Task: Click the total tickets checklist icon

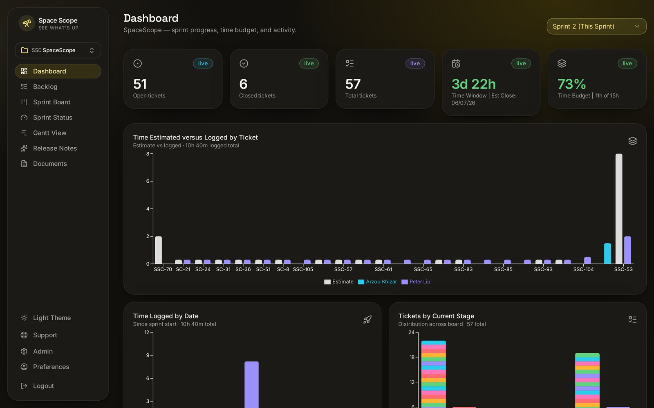Action: pyautogui.click(x=349, y=63)
